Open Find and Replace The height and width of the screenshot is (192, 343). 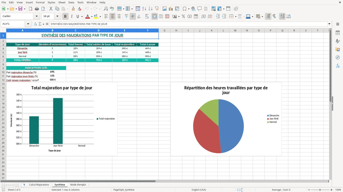point(106,9)
